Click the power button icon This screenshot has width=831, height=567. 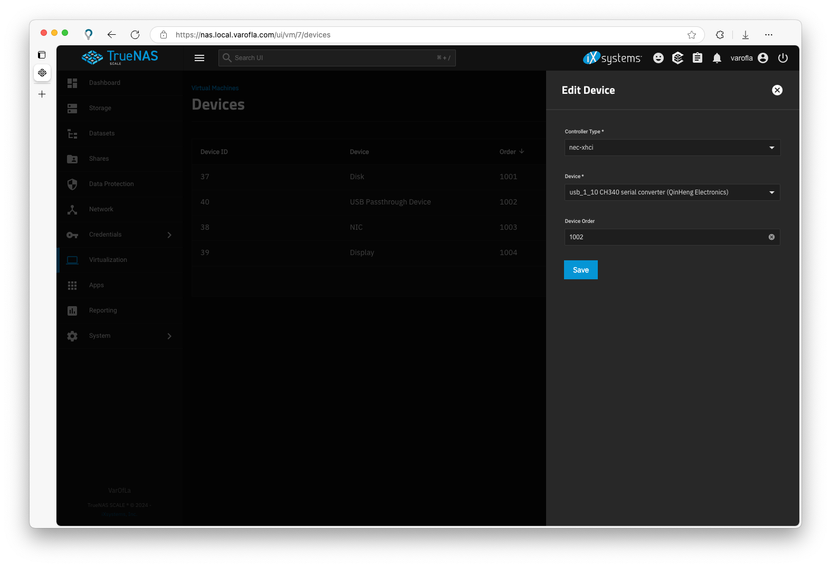click(x=783, y=58)
